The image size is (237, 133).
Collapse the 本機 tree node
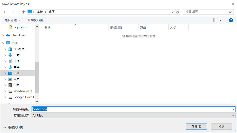pyautogui.click(x=3, y=43)
